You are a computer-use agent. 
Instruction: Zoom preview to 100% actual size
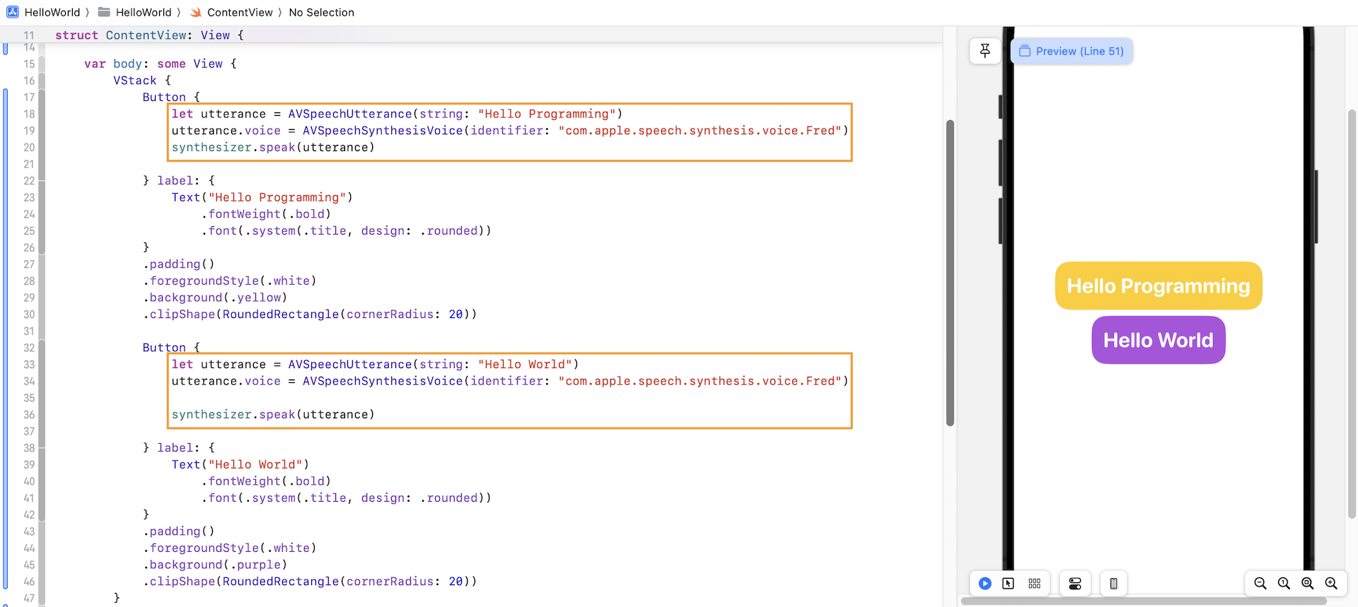coord(1284,583)
